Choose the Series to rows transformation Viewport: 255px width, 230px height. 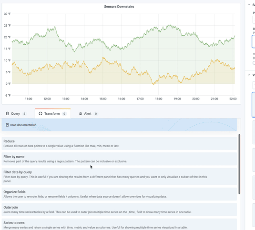tap(119, 225)
